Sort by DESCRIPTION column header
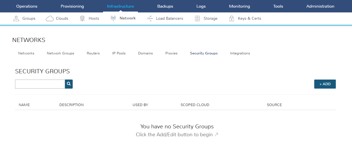 pos(72,105)
